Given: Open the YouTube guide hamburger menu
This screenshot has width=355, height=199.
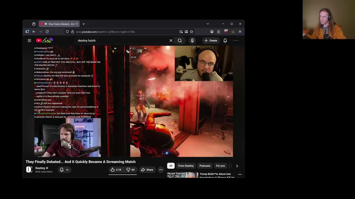Looking at the screenshot, I should (x=29, y=41).
